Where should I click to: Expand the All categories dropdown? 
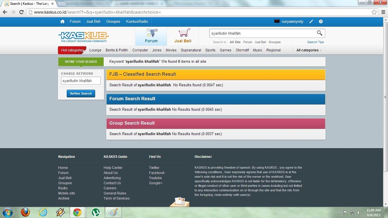[x=309, y=50]
